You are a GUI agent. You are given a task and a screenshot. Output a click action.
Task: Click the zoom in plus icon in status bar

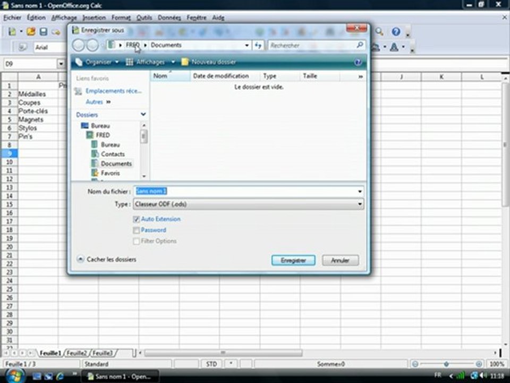(479, 364)
